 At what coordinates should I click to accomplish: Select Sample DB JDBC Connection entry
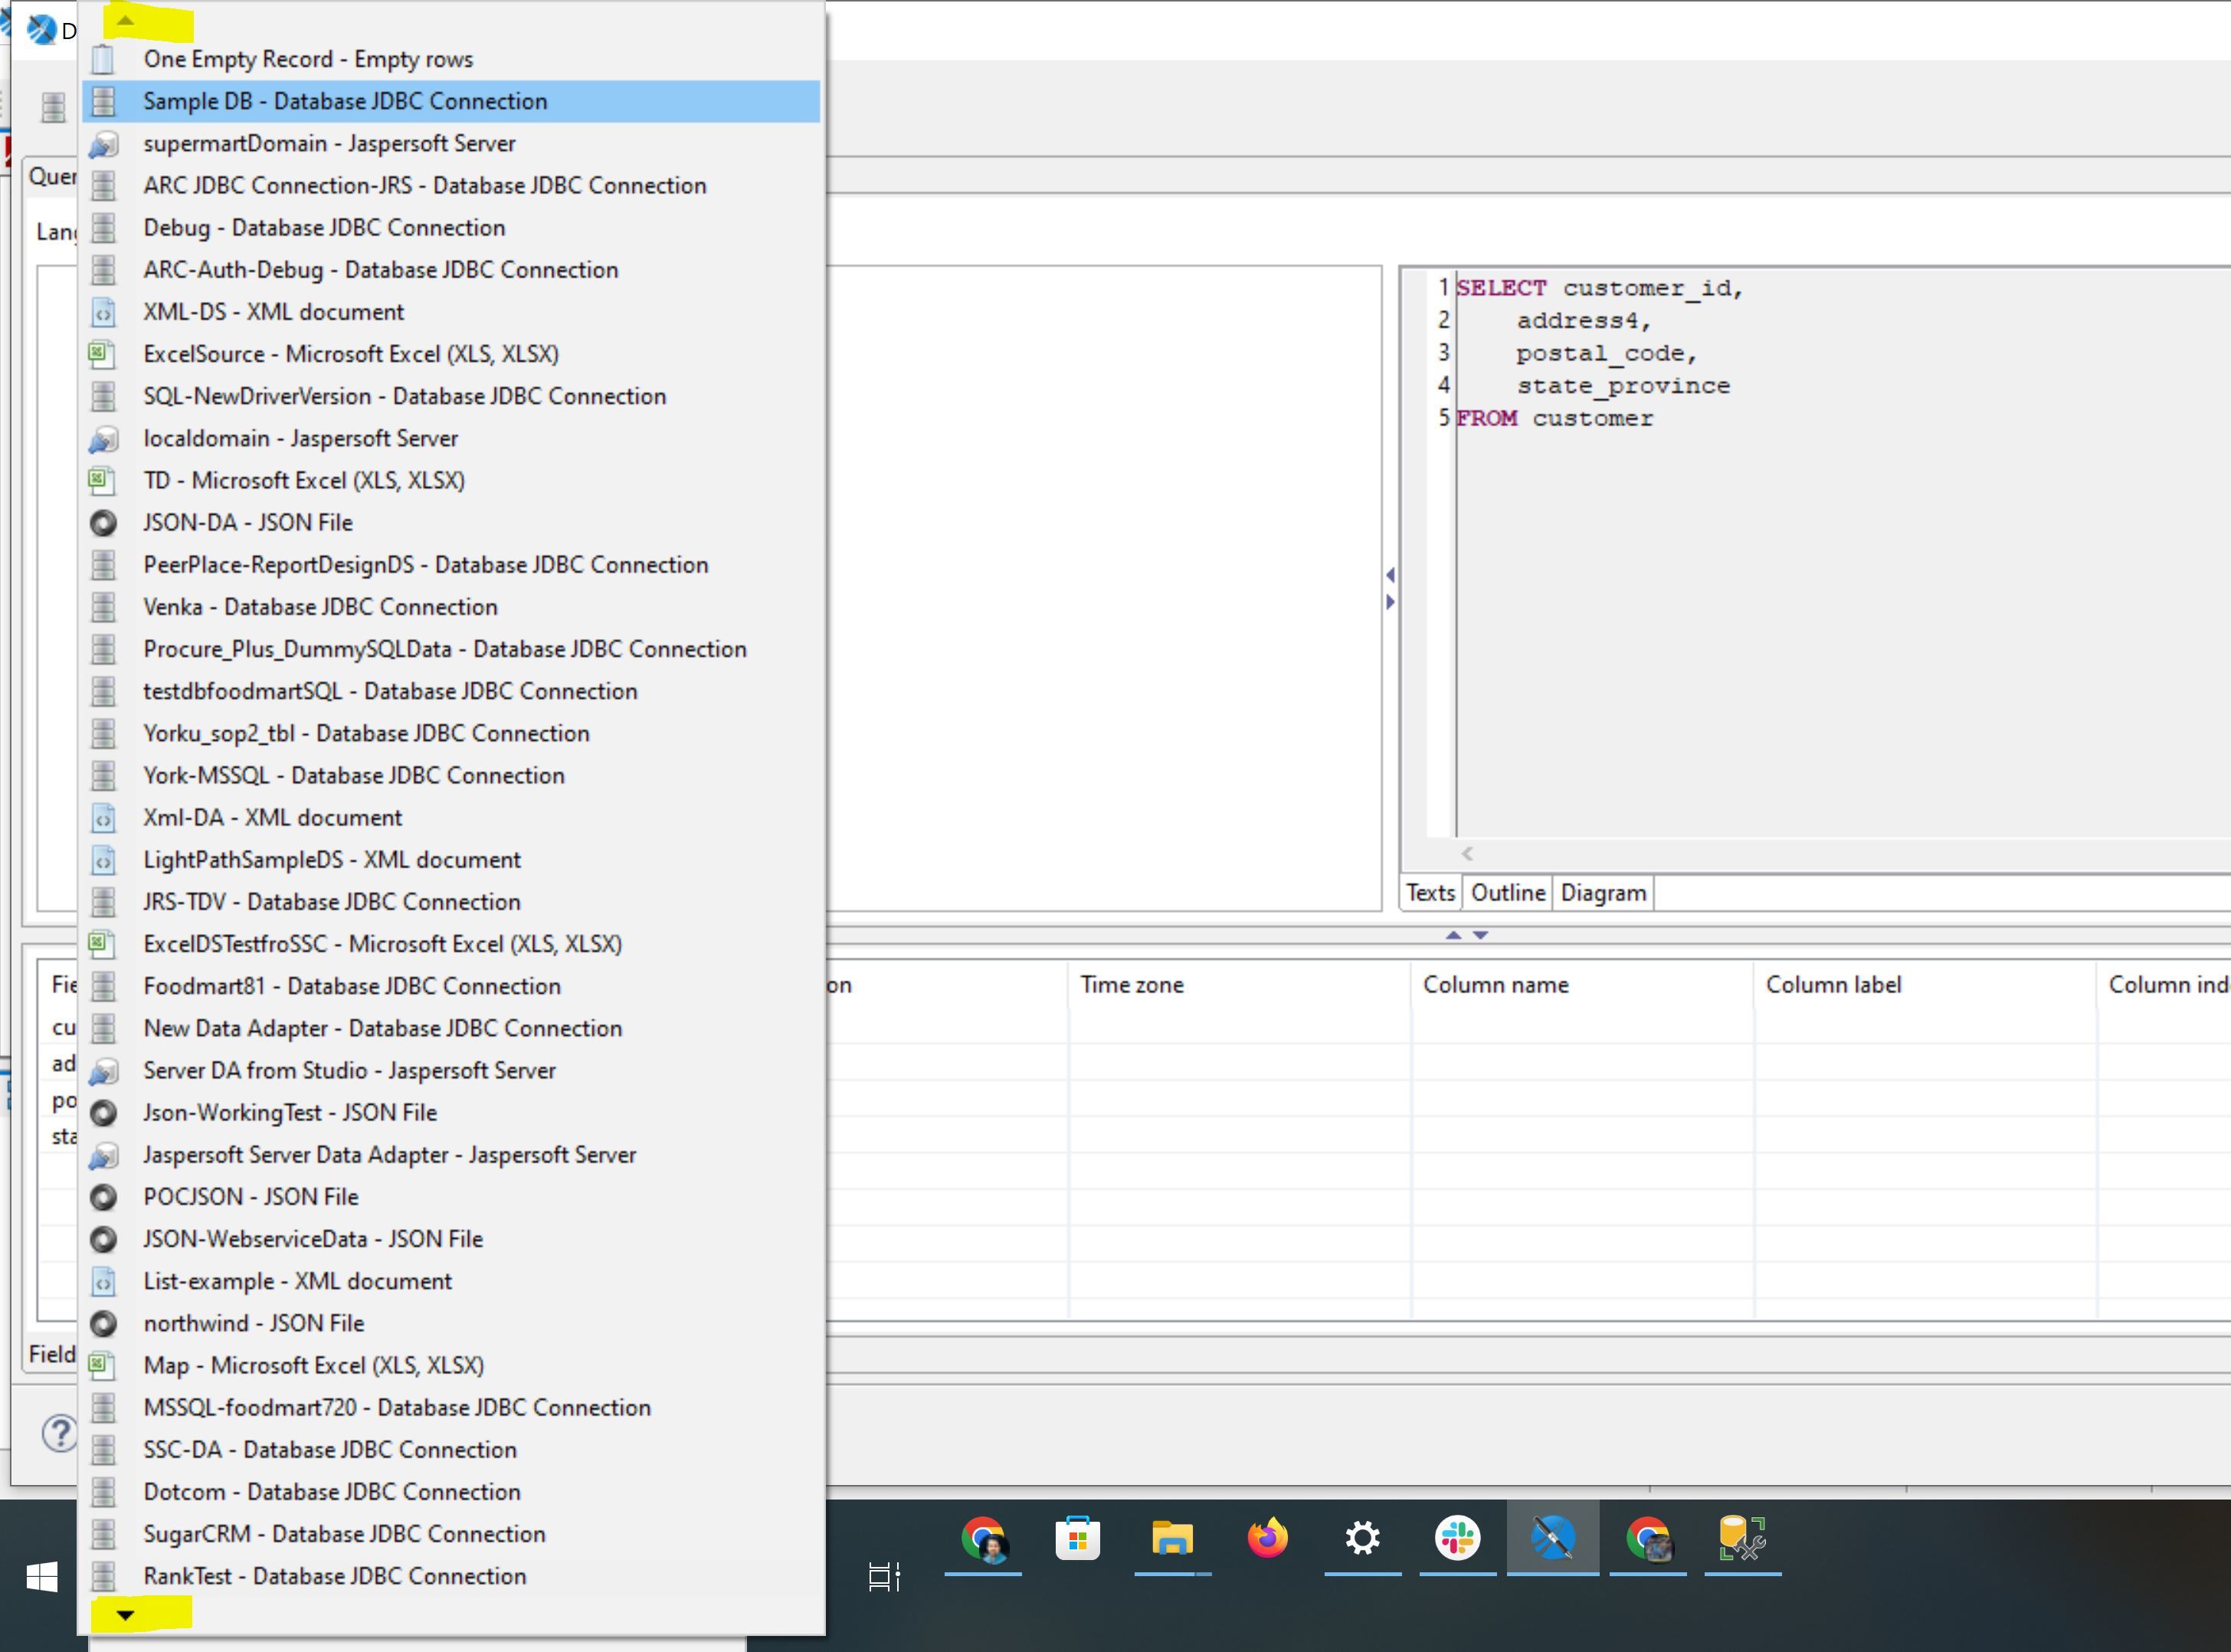[x=451, y=101]
